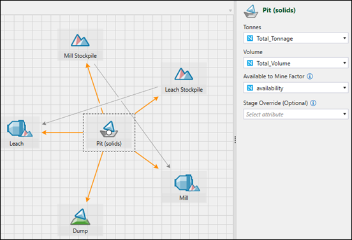Click the N numeric icon for availability
Viewport: 352px width, 240px height.
coord(250,88)
